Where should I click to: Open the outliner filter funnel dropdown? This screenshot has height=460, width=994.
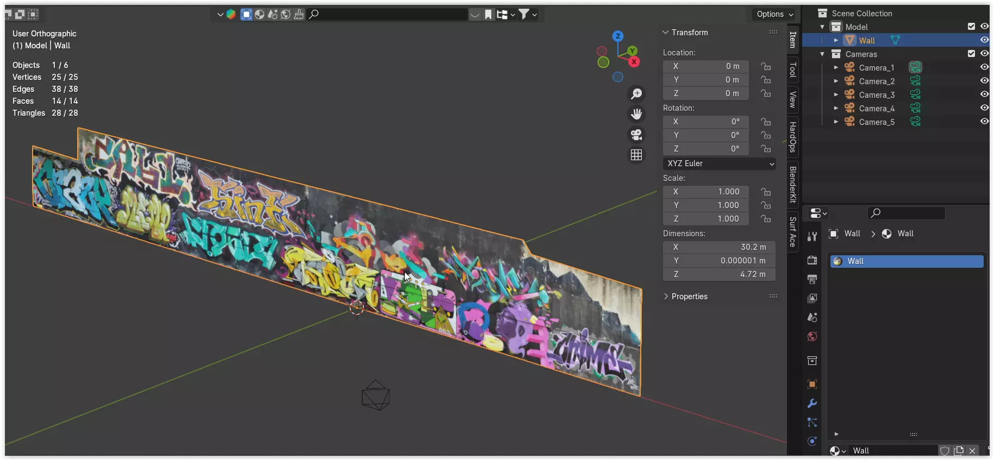coord(527,14)
